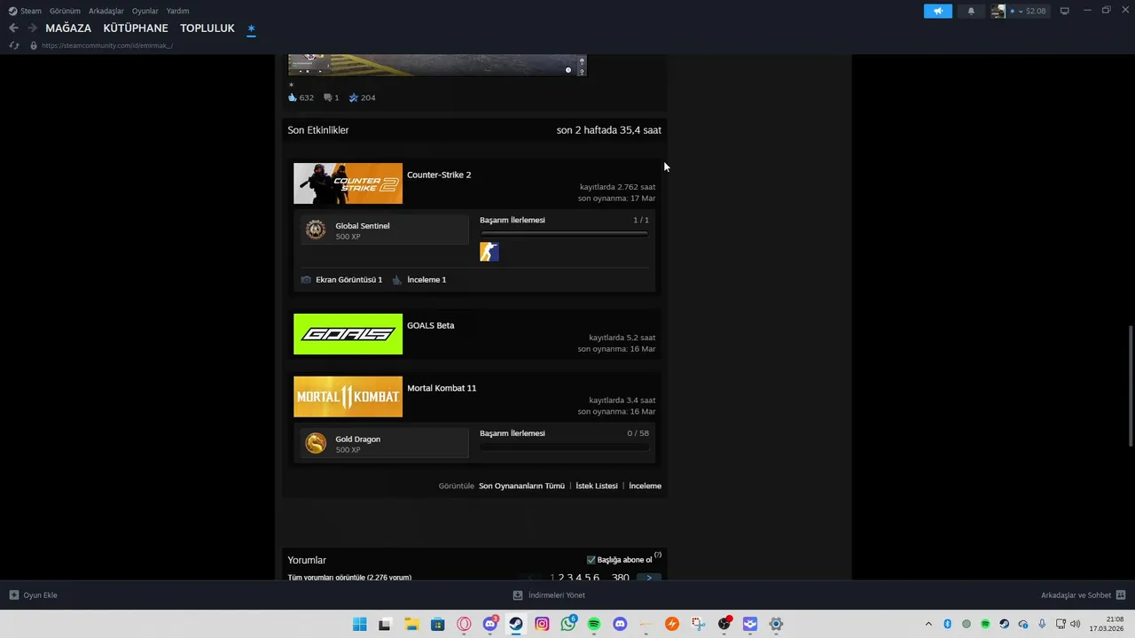Open Arkadaşlar ve Sohbet panel
The width and height of the screenshot is (1135, 638).
[1084, 595]
